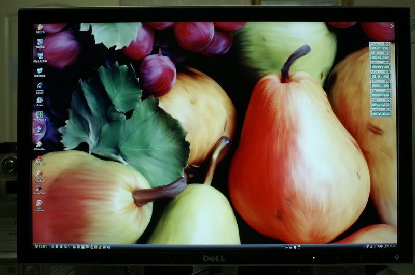Launch iTunes from the desktop
The image size is (415, 275).
pyautogui.click(x=39, y=100)
